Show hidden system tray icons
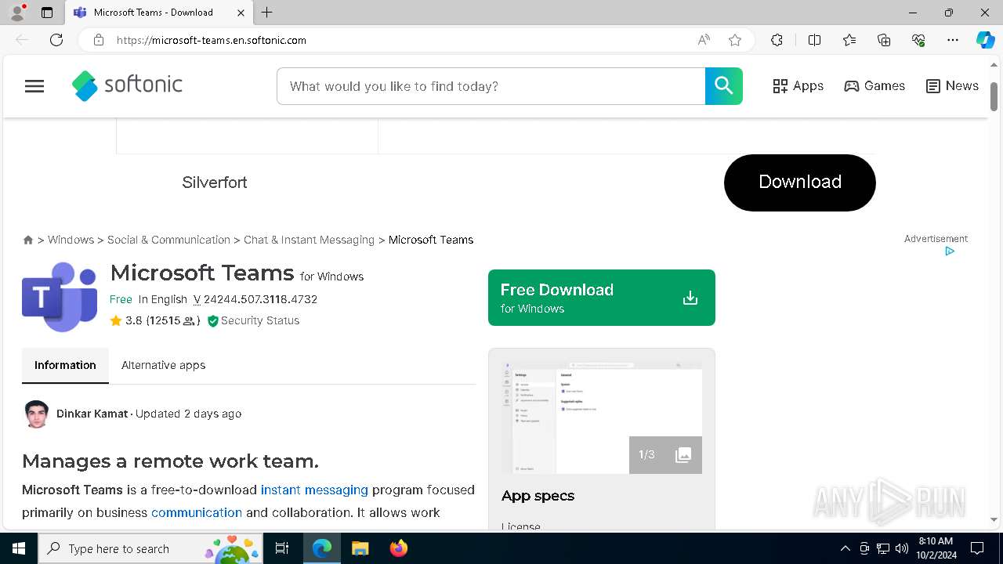 845,548
